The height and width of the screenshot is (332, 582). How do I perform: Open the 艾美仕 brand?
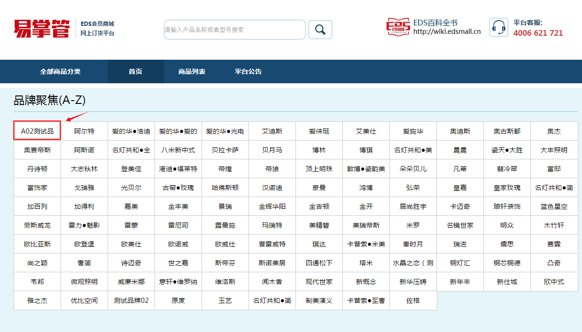(366, 131)
